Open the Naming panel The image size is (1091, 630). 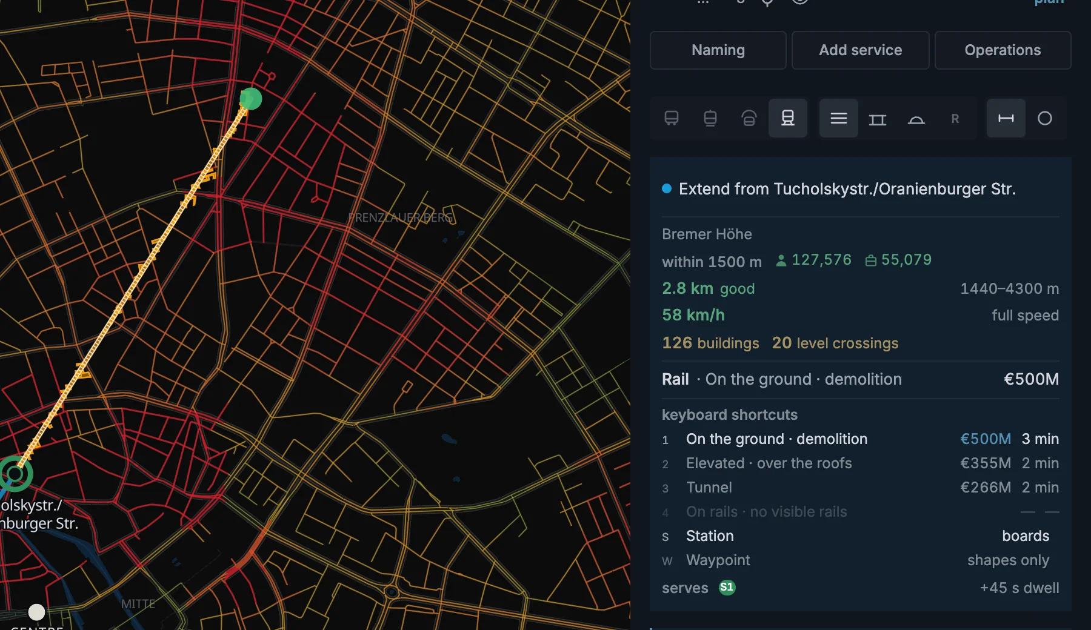tap(718, 50)
